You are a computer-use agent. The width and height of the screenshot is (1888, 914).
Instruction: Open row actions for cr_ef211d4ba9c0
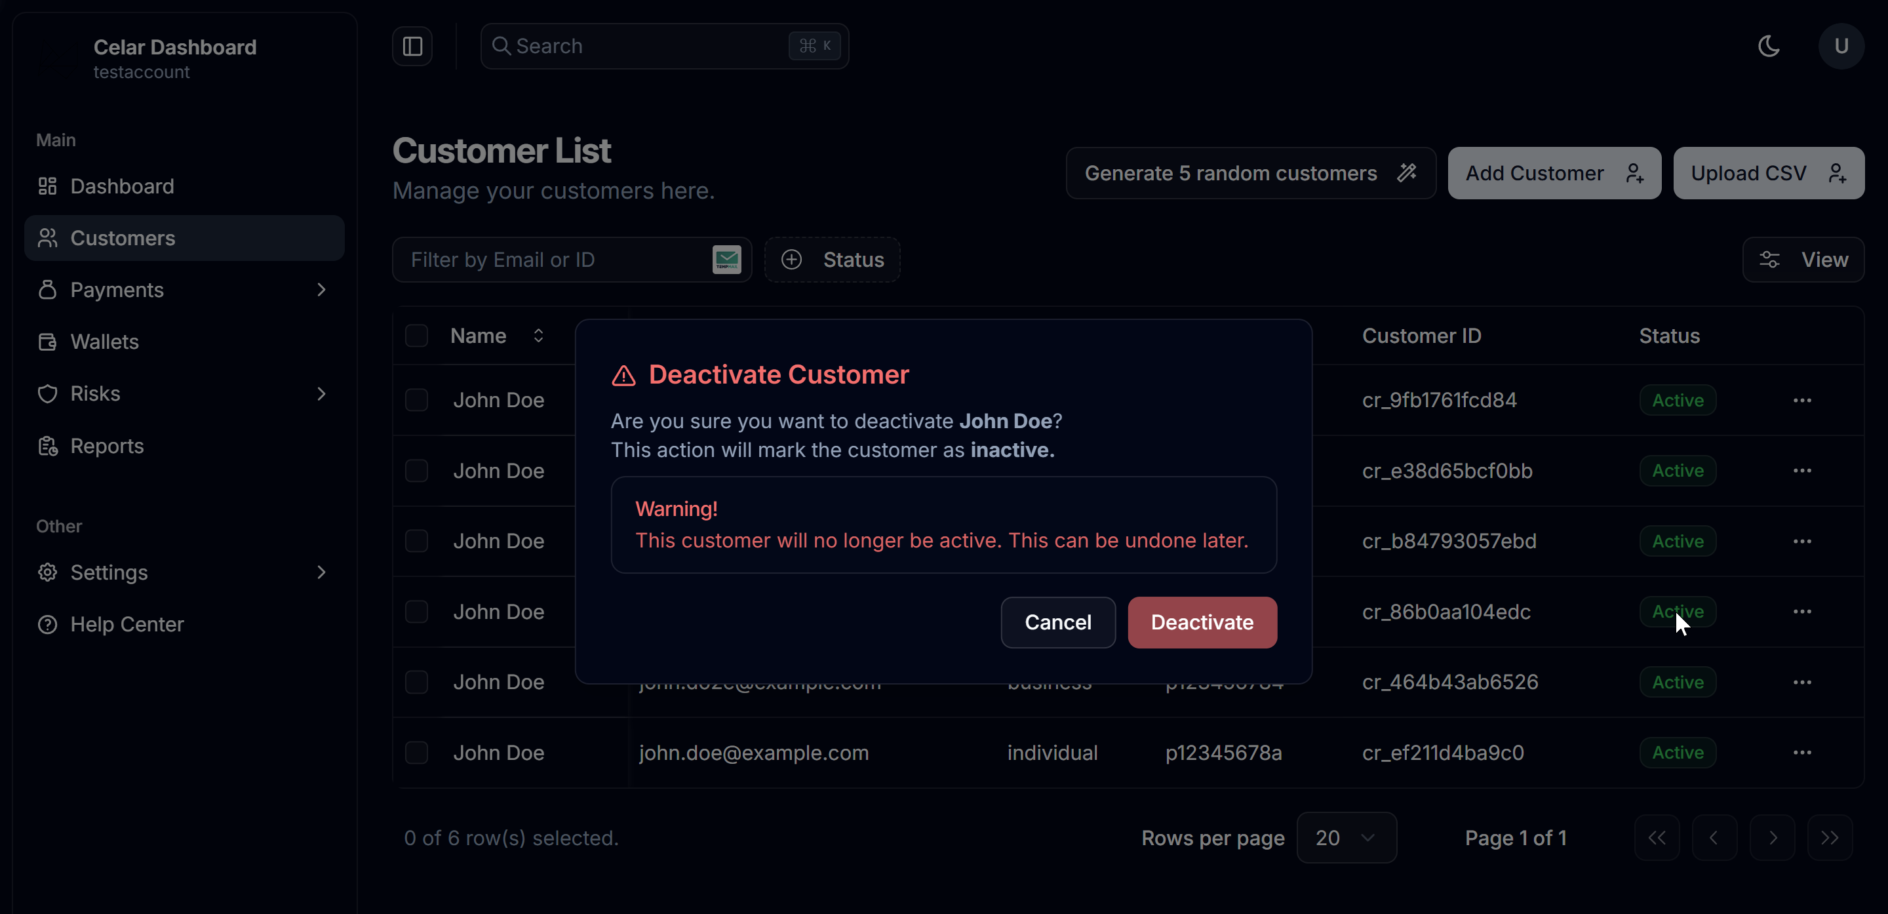tap(1801, 753)
